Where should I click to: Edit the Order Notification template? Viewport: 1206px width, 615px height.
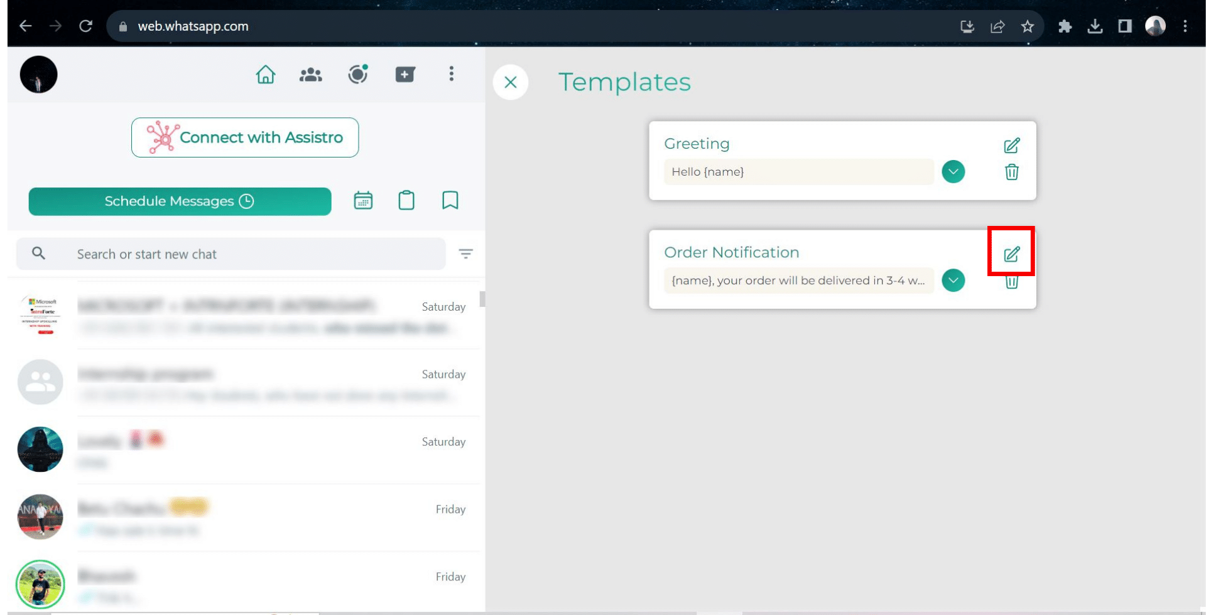pos(1011,254)
